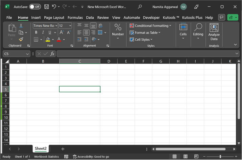
Task: Open the font name dropdown
Action: [x=45, y=26]
